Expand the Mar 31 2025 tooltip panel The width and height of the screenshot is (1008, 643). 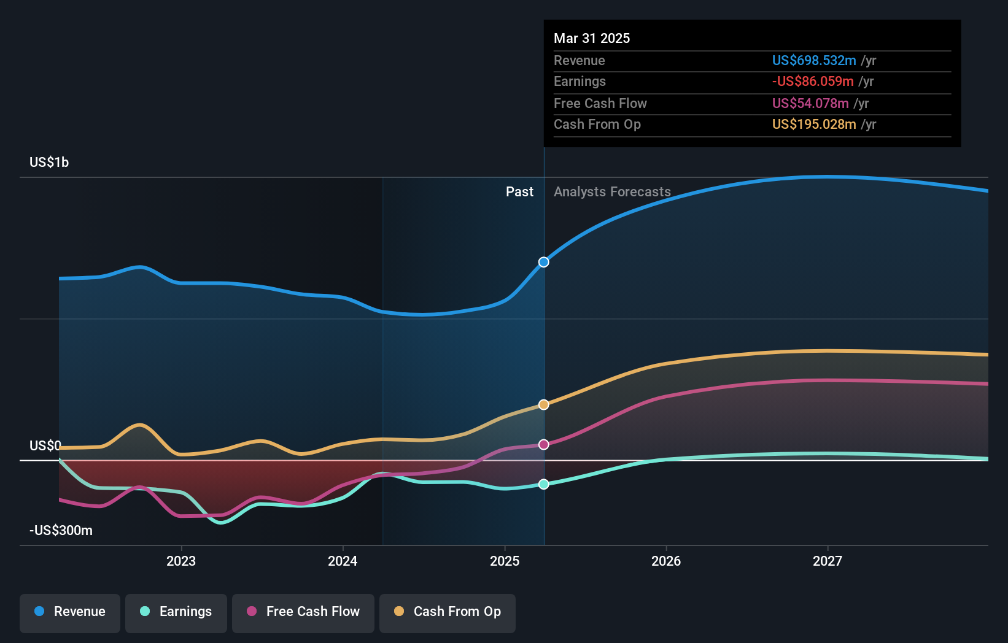point(592,38)
